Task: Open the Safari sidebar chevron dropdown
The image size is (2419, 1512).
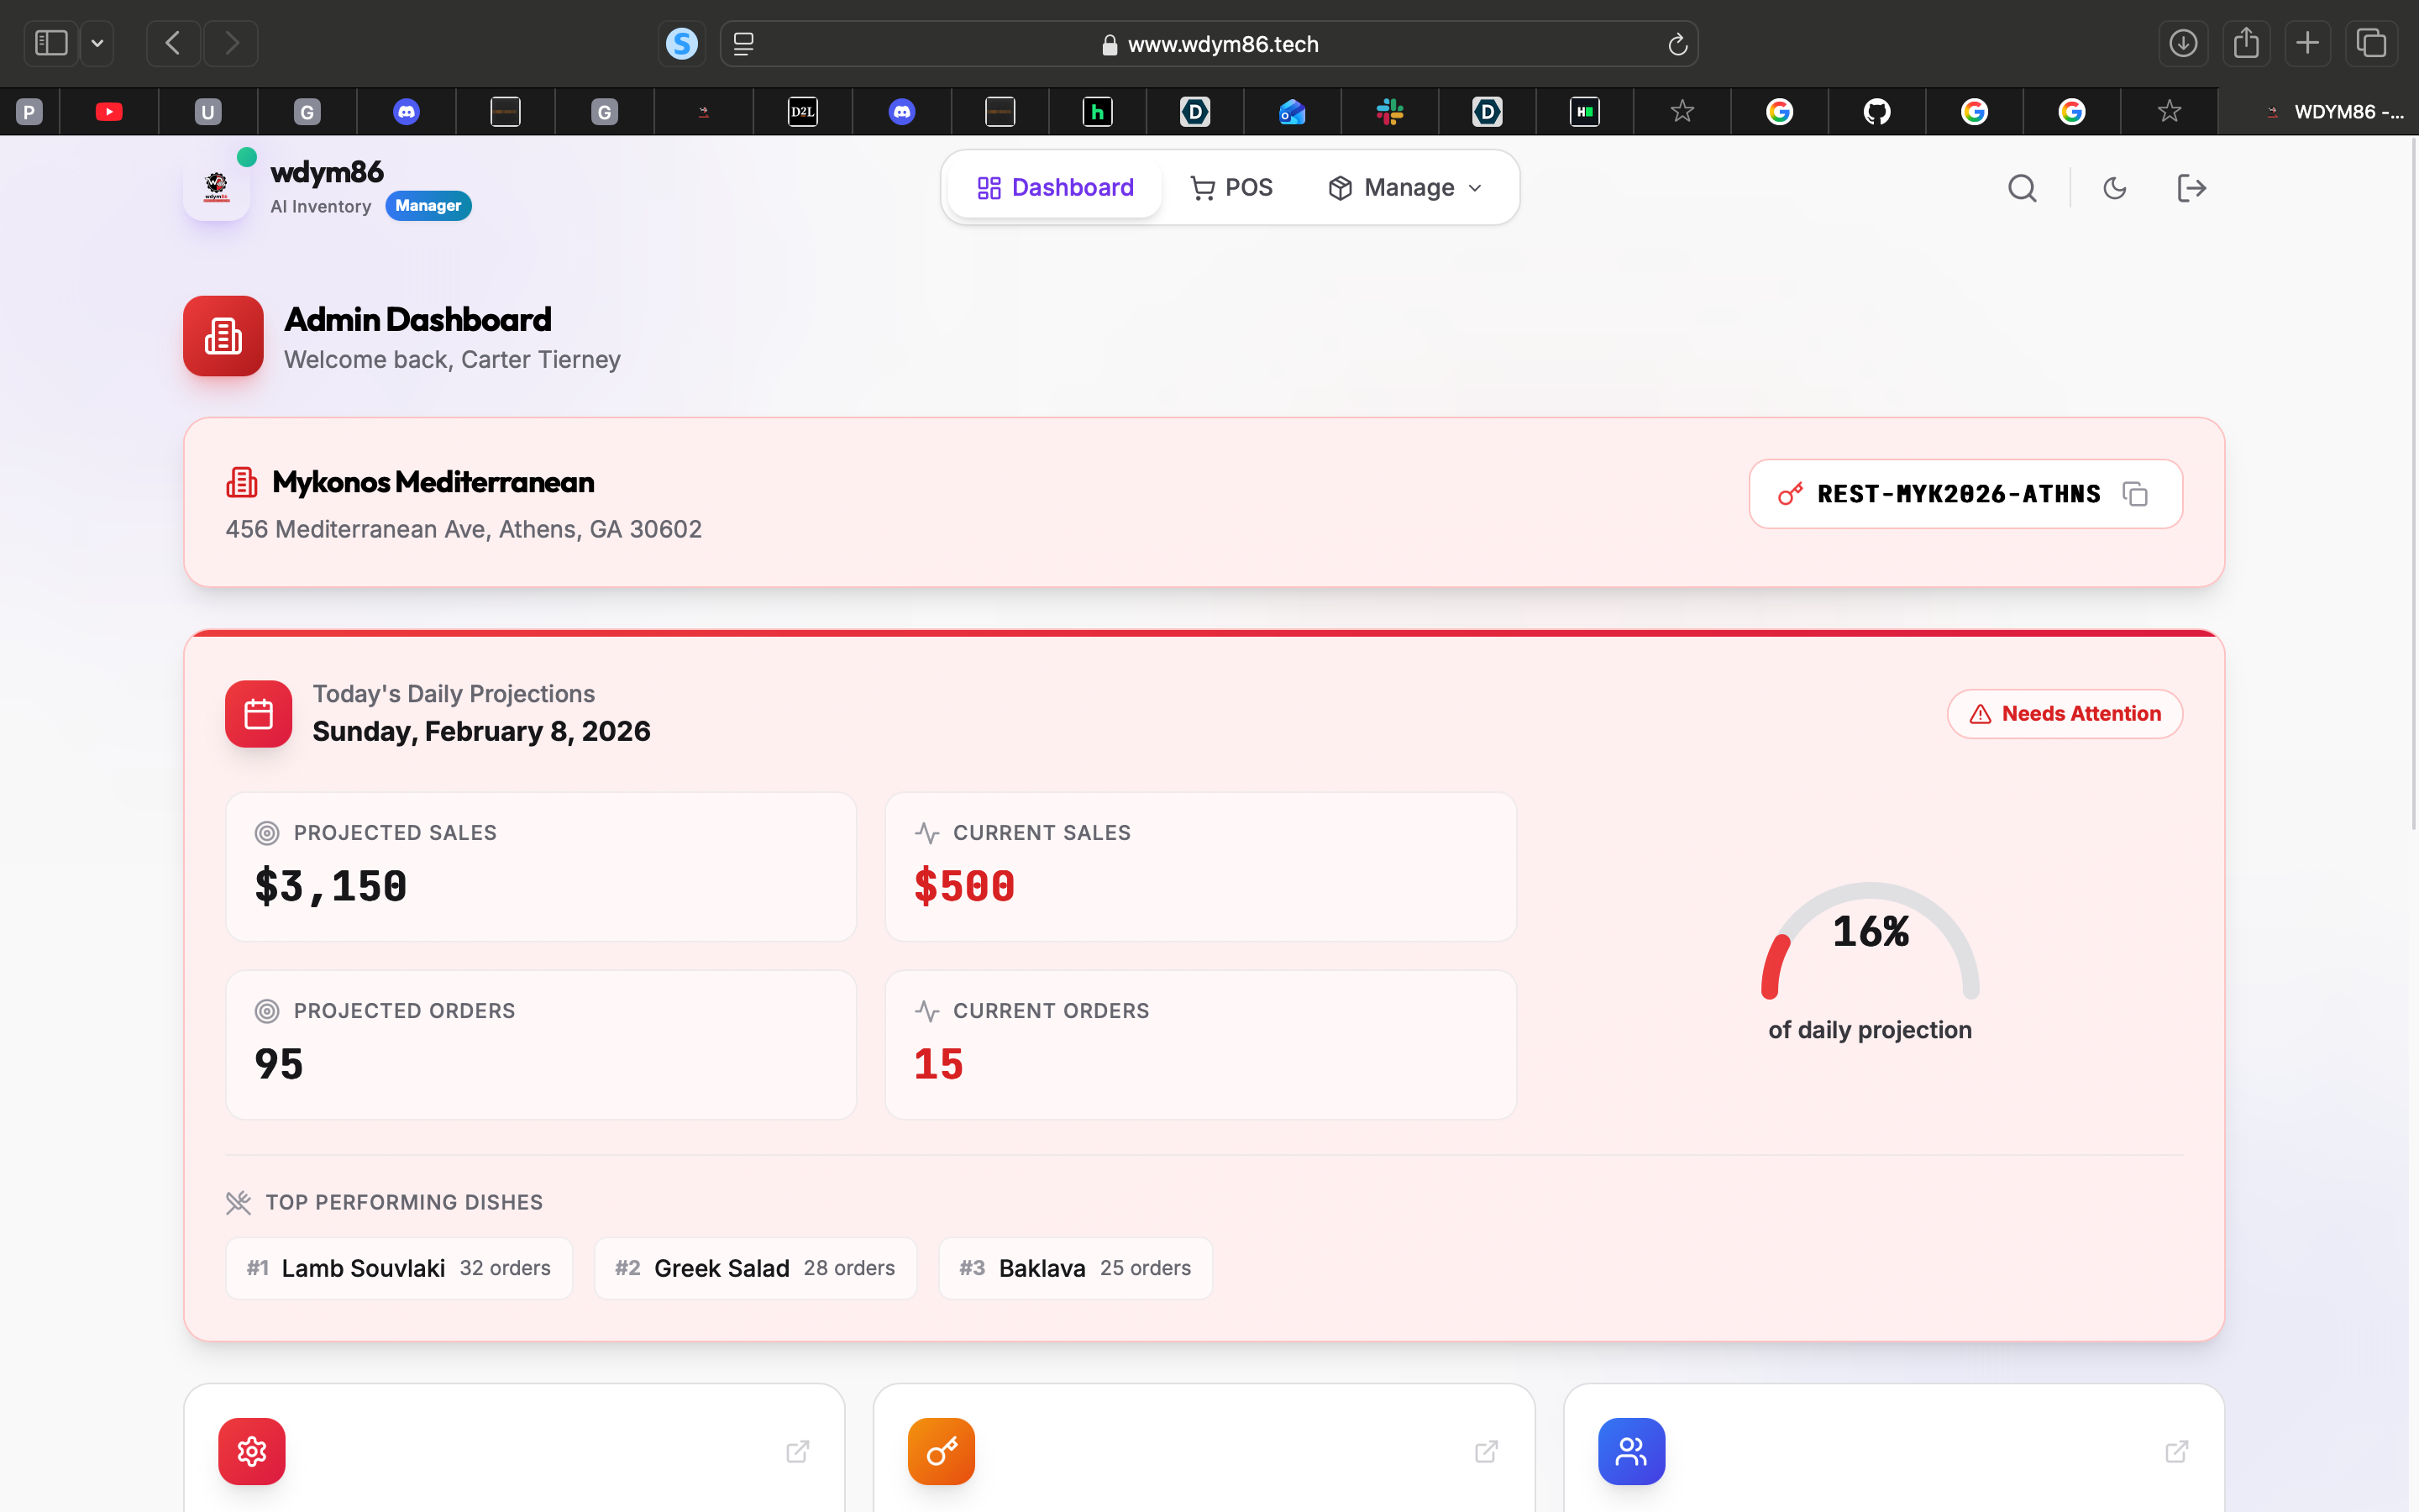Action: pos(97,43)
